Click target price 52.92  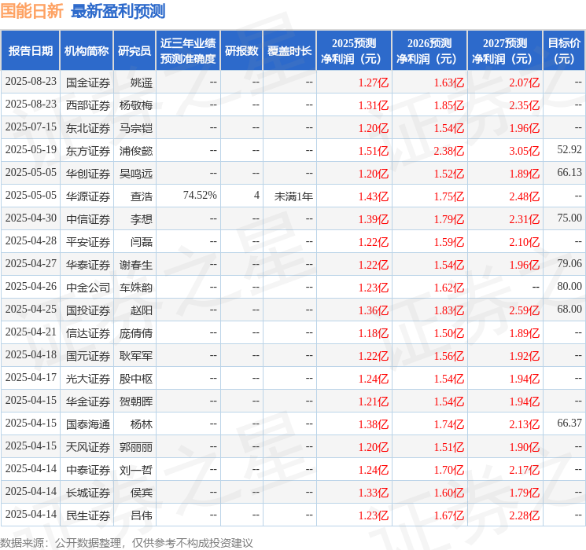pyautogui.click(x=569, y=150)
